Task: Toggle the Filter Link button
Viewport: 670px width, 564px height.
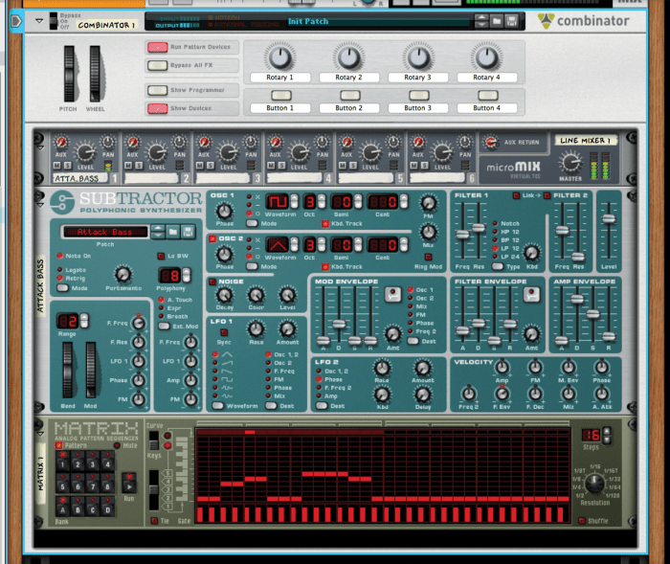Action: pyautogui.click(x=516, y=196)
